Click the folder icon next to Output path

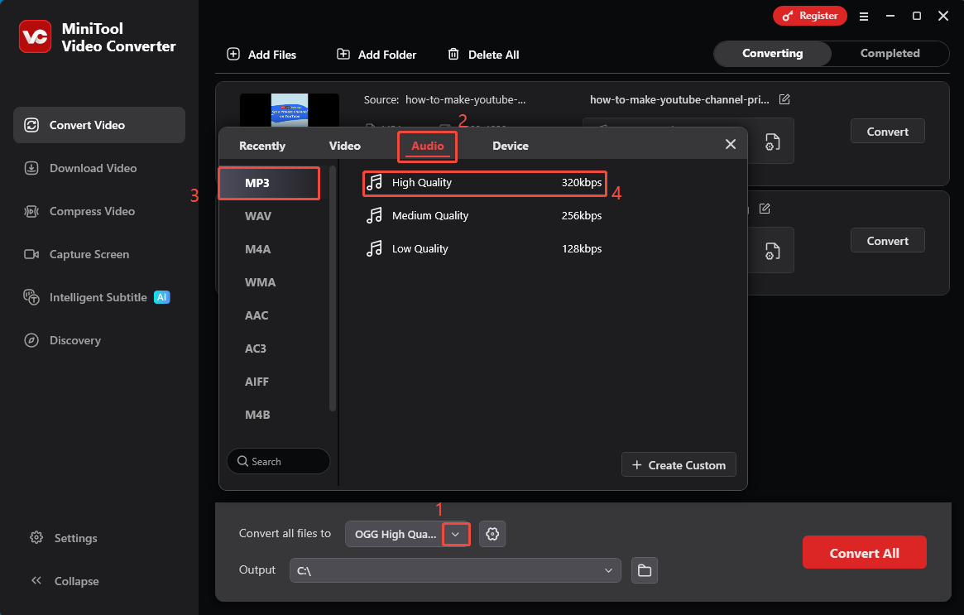coord(644,570)
